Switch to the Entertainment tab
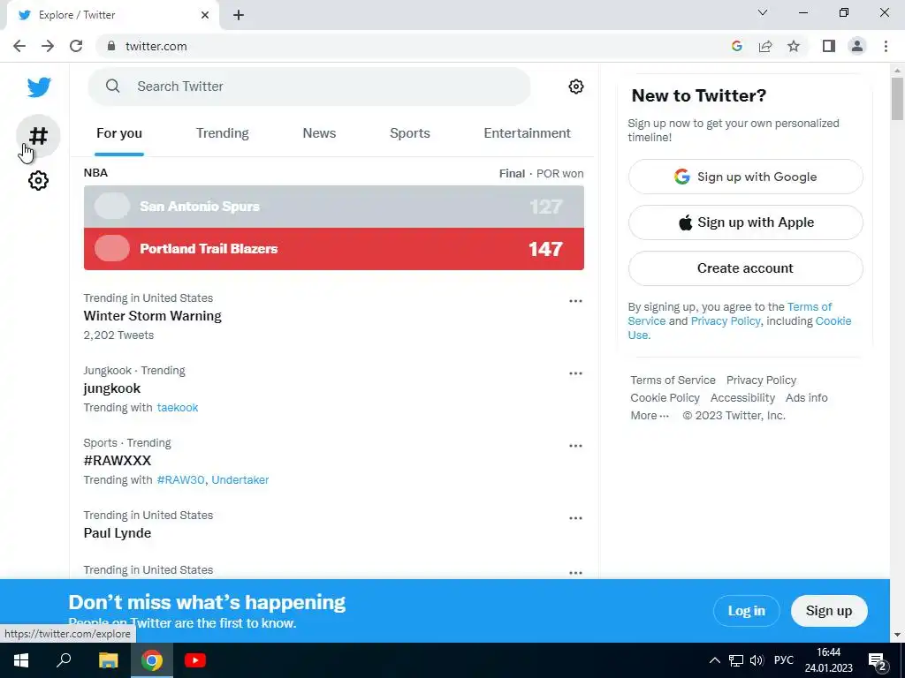 point(527,133)
